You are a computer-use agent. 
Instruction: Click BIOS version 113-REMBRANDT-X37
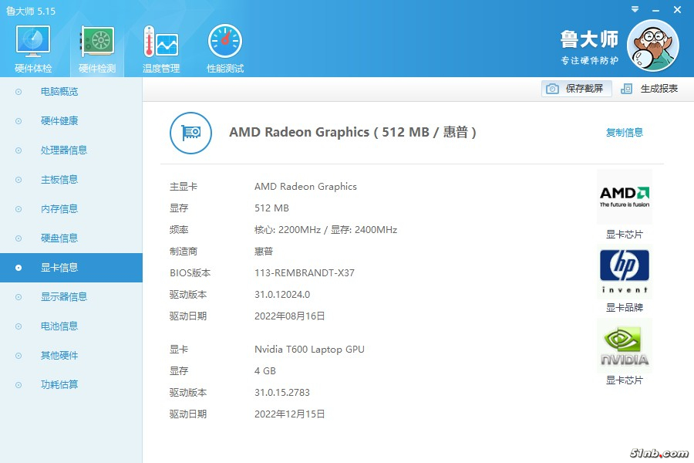pyautogui.click(x=305, y=273)
